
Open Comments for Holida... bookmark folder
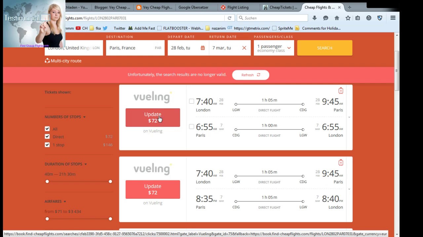[318, 28]
